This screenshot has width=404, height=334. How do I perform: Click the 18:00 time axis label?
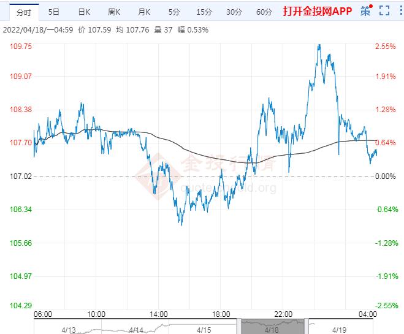[x=221, y=314]
